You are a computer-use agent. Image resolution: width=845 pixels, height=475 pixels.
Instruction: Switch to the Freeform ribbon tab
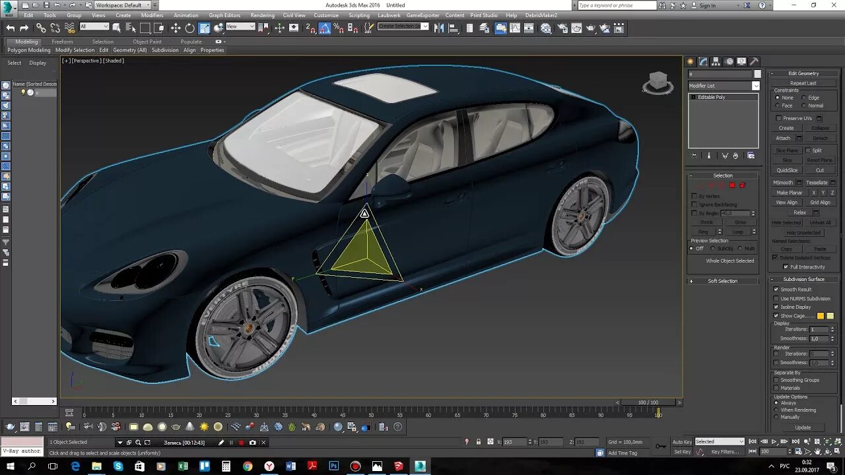tap(63, 42)
